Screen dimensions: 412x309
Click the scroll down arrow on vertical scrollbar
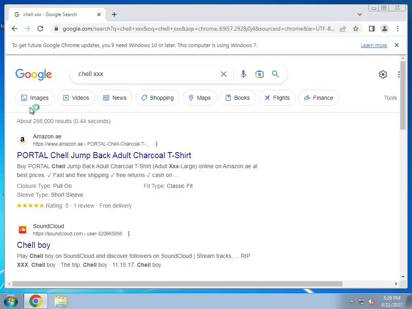coord(403,277)
